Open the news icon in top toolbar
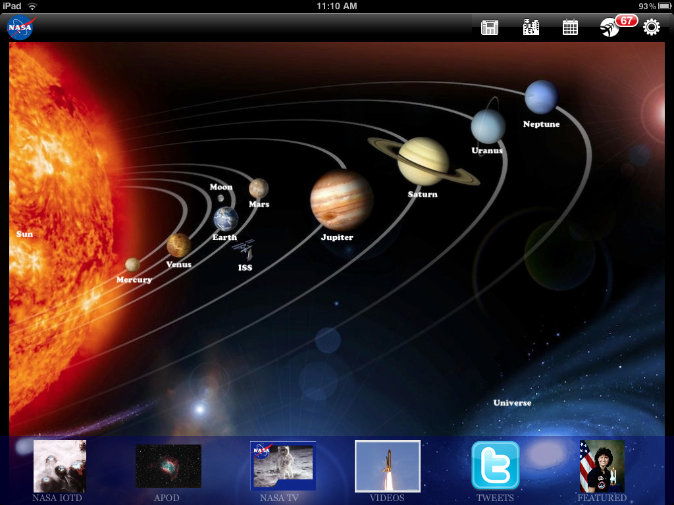The image size is (674, 505). (x=490, y=27)
